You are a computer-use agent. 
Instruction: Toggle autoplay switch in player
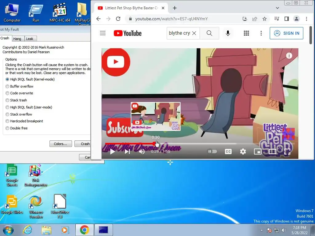[x=212, y=151]
